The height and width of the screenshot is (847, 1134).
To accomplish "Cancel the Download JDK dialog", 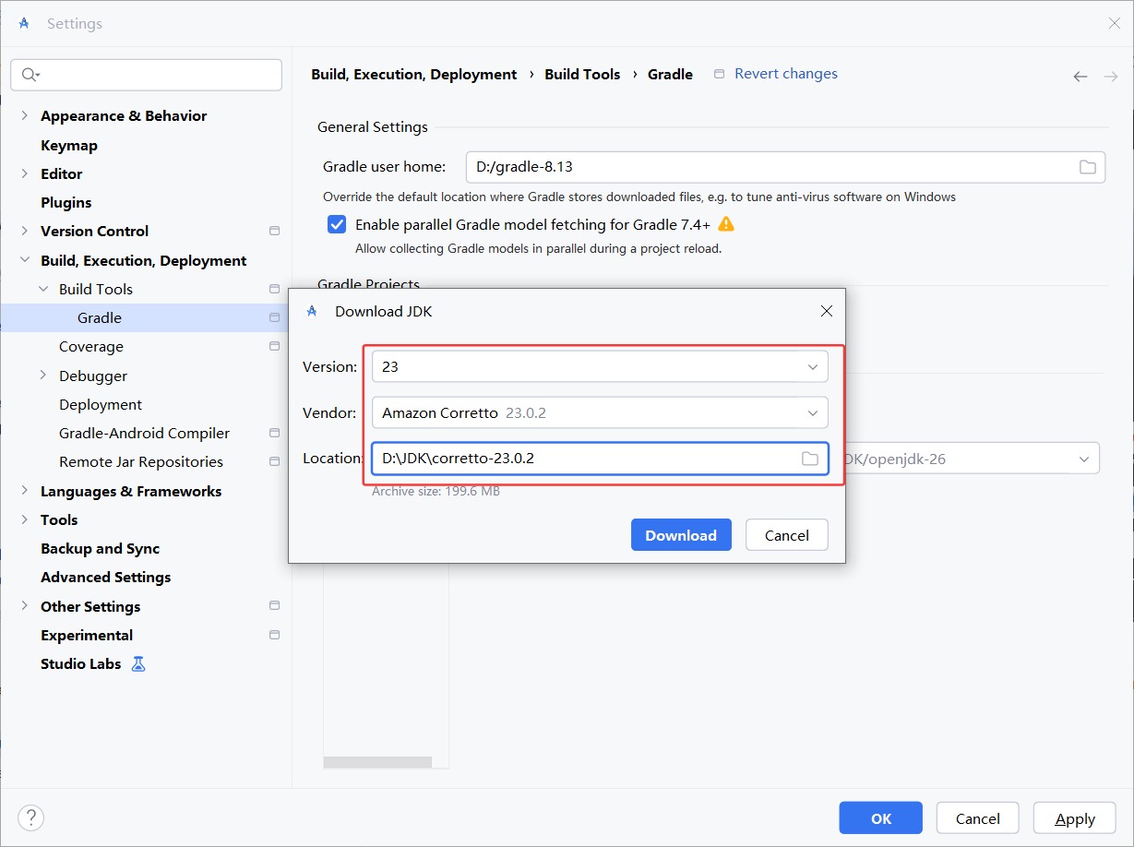I will click(x=787, y=535).
